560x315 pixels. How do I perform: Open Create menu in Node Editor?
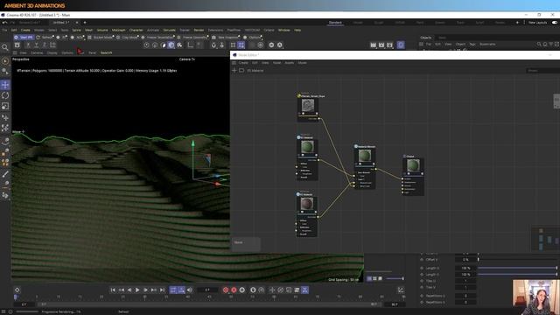tap(243, 62)
